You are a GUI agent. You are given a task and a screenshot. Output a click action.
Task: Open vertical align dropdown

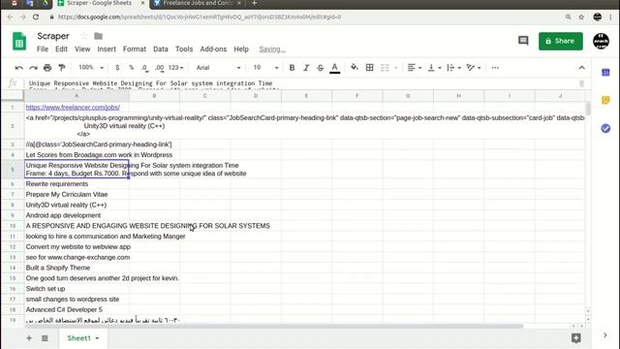tap(435, 68)
